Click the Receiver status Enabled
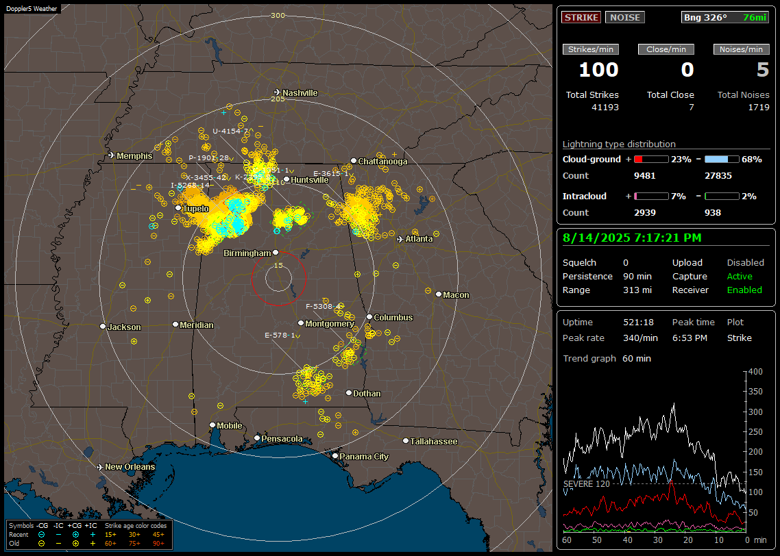Image resolution: width=780 pixels, height=556 pixels. [x=744, y=290]
